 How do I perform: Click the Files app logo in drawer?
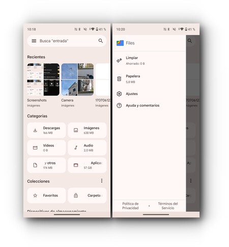tap(120, 43)
